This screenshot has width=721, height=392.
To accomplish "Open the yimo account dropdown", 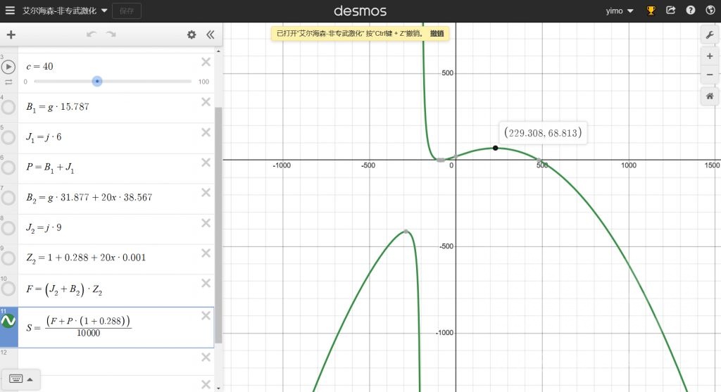I will [620, 11].
